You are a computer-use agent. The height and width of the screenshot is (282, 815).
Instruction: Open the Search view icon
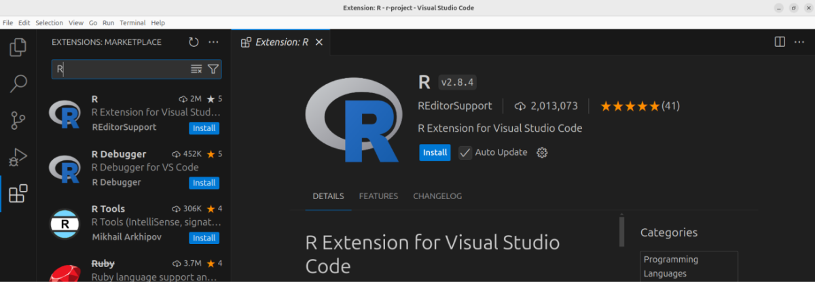18,84
